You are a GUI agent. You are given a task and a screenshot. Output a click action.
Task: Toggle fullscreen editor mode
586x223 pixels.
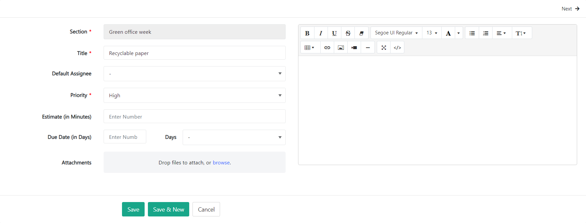point(384,48)
